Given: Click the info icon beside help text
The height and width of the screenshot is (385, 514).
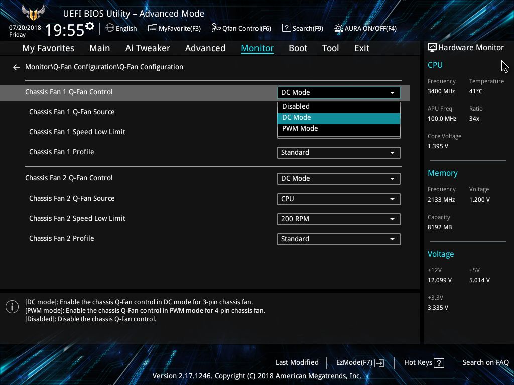Looking at the screenshot, I should click(x=12, y=307).
